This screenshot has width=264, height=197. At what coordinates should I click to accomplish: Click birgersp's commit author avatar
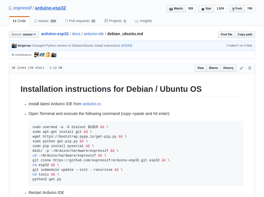pos(14,46)
